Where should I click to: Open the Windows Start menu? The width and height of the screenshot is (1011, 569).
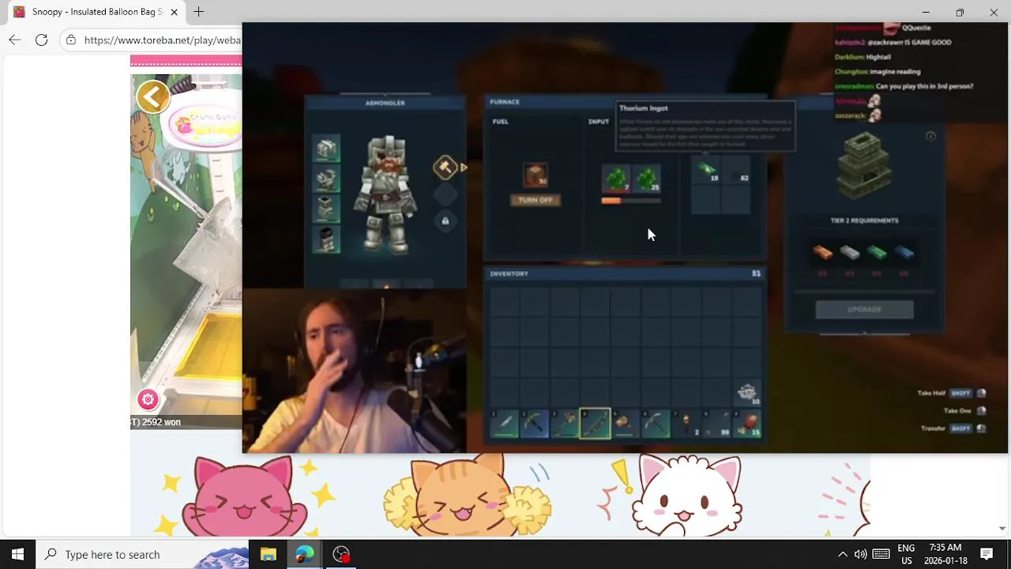pos(17,554)
